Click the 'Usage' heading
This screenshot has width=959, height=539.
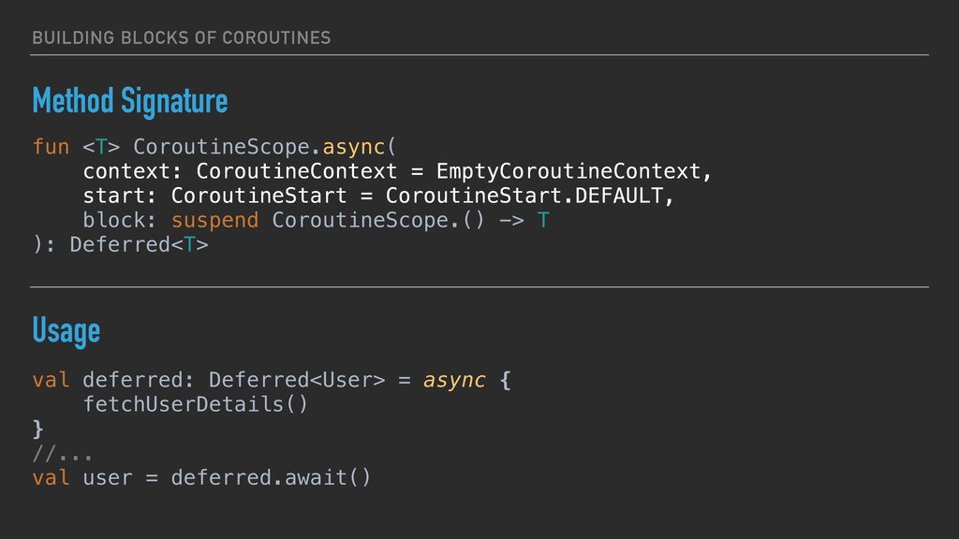point(66,330)
